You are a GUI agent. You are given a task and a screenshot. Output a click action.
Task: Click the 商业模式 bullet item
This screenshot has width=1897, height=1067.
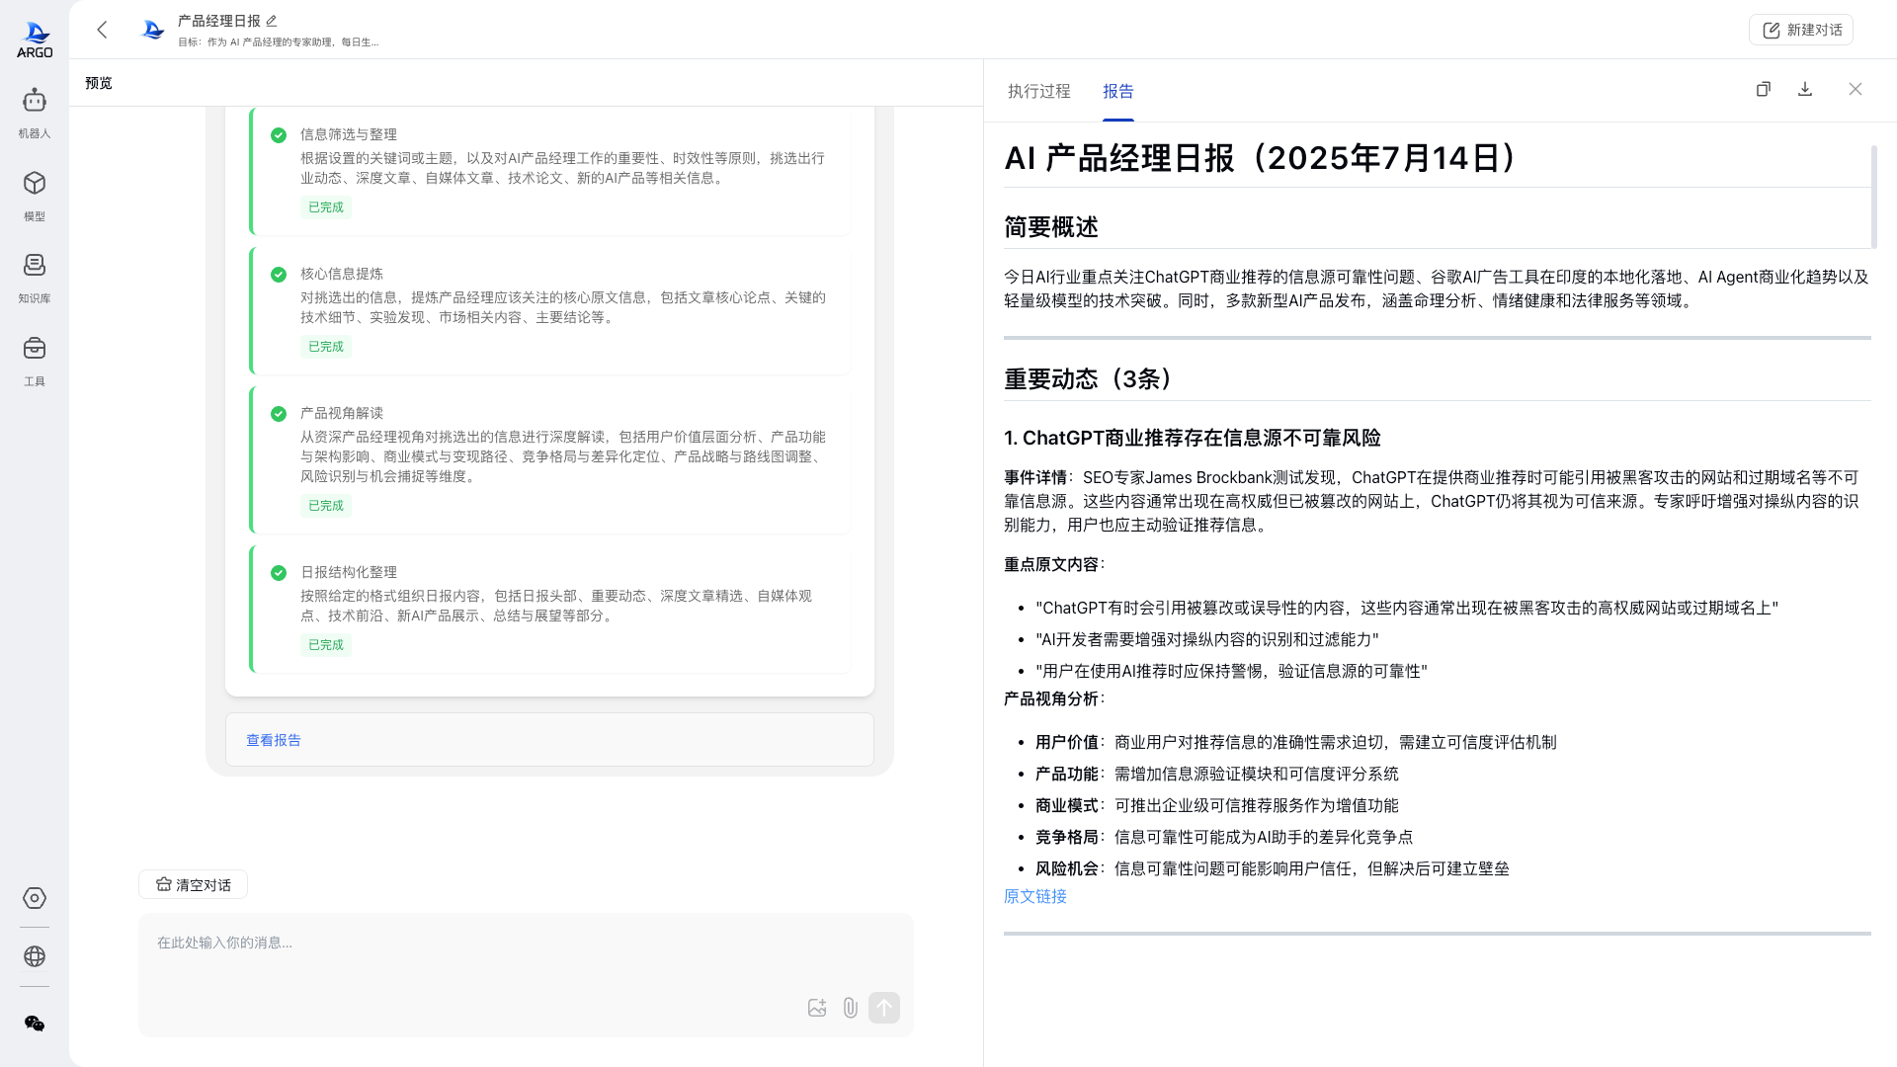click(1217, 805)
